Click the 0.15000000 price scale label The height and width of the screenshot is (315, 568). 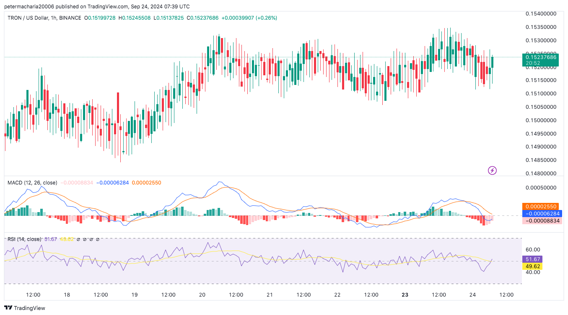[541, 120]
